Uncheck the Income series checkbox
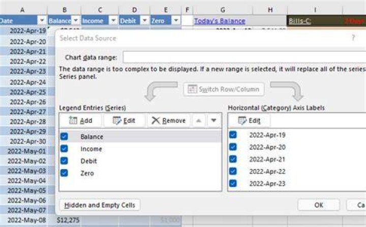 (x=64, y=149)
